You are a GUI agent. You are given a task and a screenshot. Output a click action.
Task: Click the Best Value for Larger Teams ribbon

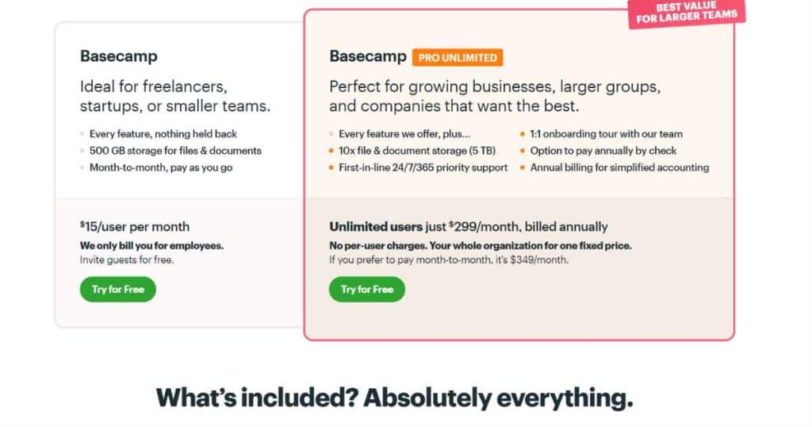(687, 13)
